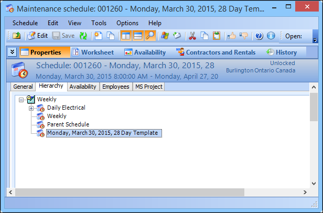Click Burlington Ontario Canada location text
The image size is (323, 213).
[261, 70]
